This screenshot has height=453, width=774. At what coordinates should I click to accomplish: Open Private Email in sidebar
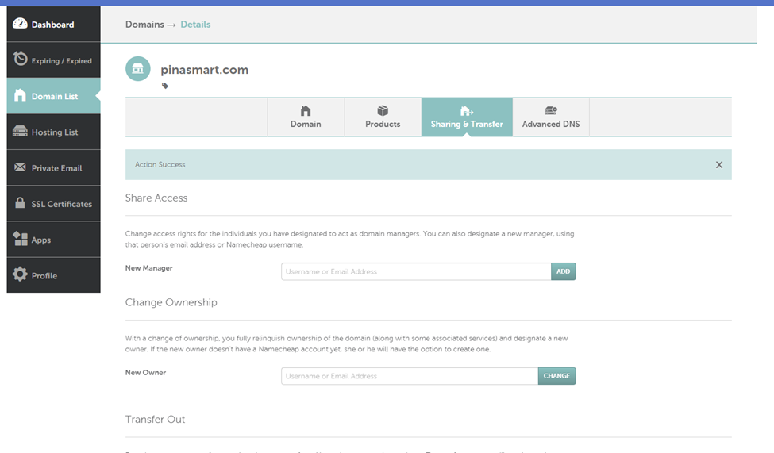click(53, 167)
